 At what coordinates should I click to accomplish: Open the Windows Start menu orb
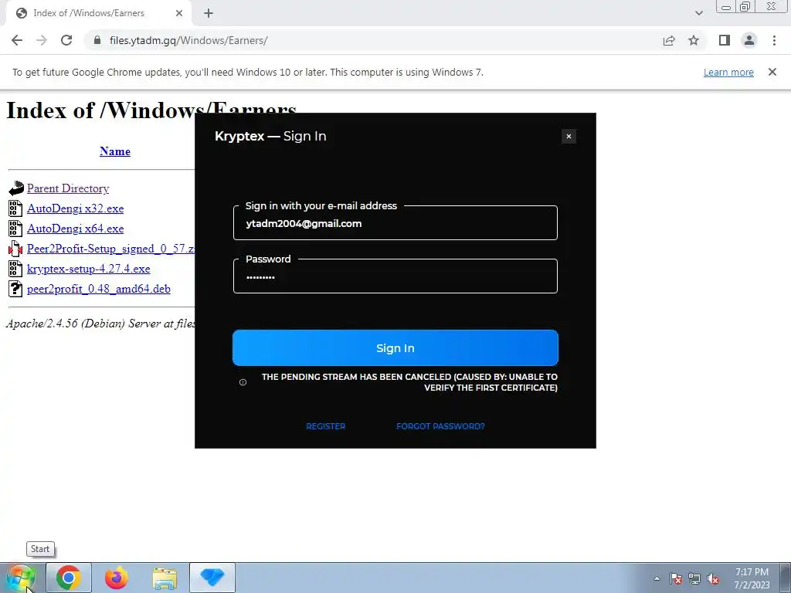click(19, 578)
